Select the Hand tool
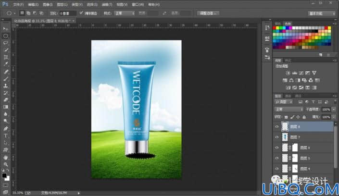Screen dimensions: 339x196 [x=6, y=157]
